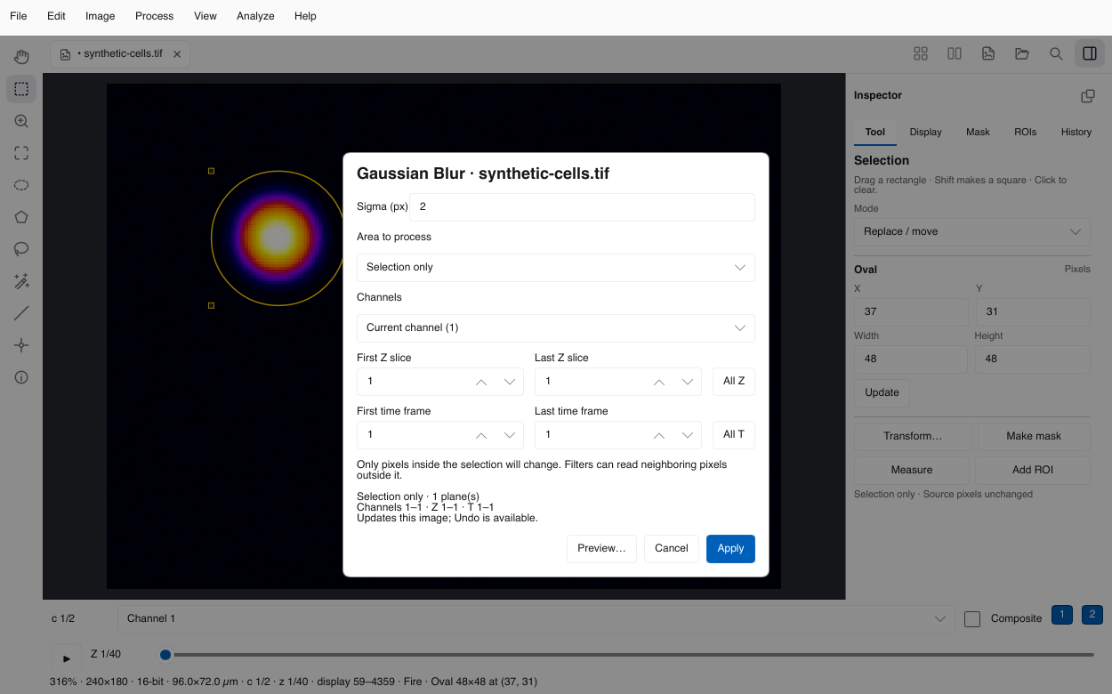Open the Help menu

(x=305, y=16)
